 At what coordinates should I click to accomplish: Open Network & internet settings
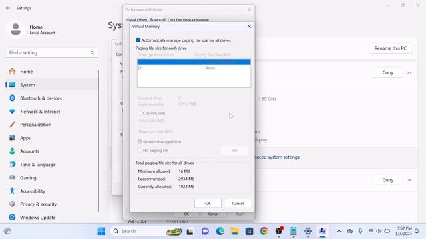tap(52, 112)
